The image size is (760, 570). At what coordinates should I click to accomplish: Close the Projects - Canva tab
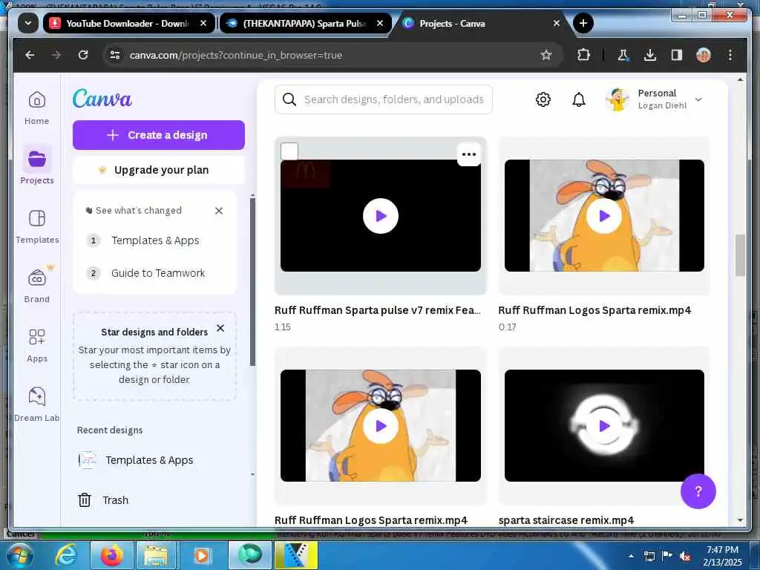point(557,23)
